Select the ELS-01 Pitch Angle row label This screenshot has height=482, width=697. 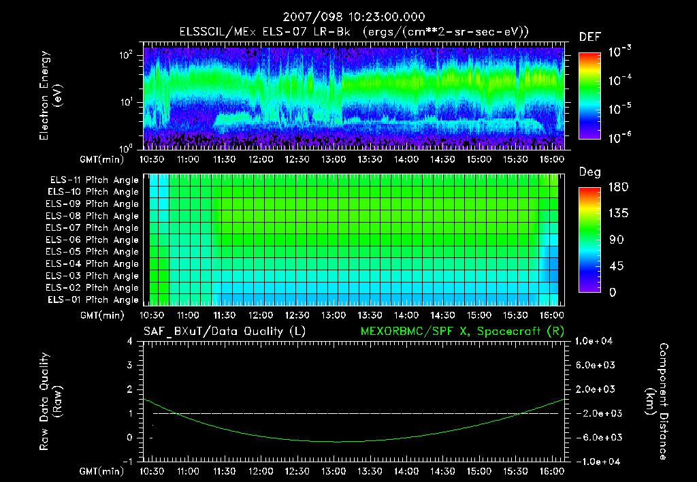click(93, 300)
